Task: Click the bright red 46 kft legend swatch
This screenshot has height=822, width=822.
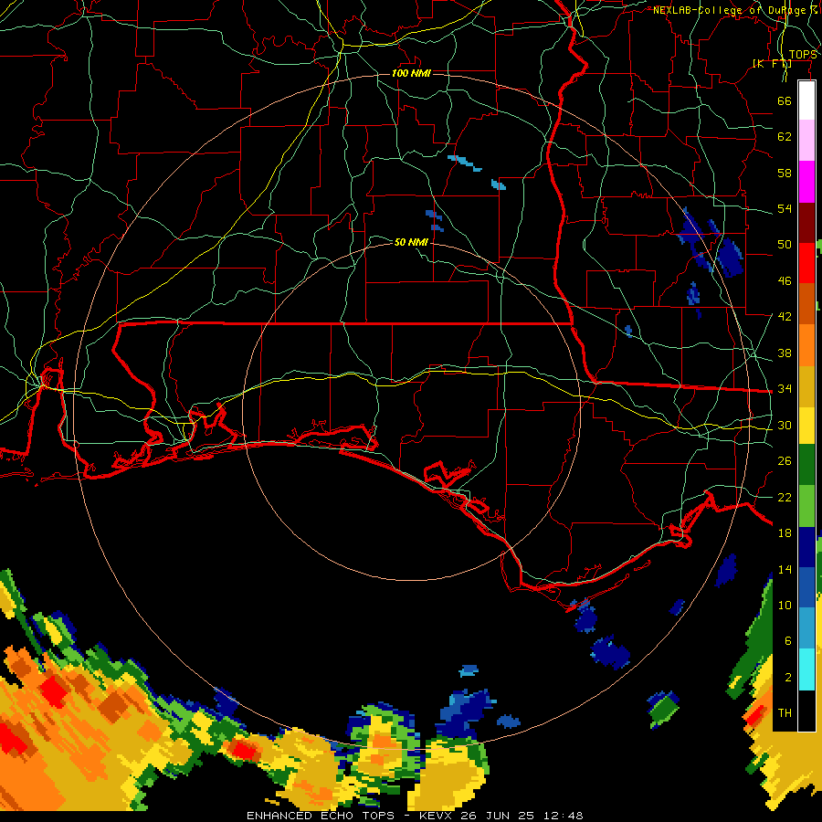Action: click(806, 263)
